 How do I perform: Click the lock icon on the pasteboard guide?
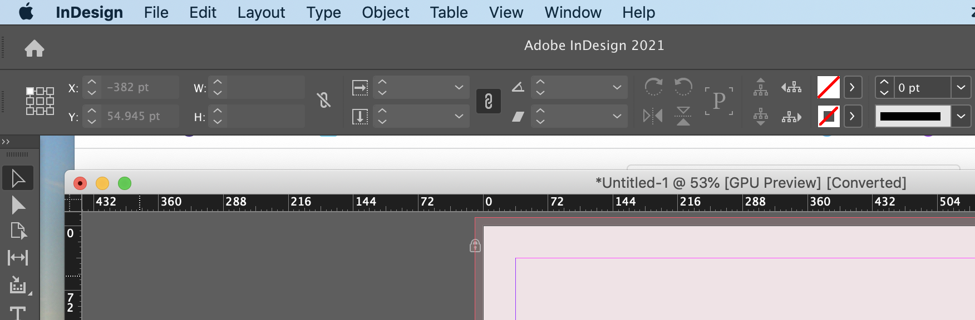point(475,246)
